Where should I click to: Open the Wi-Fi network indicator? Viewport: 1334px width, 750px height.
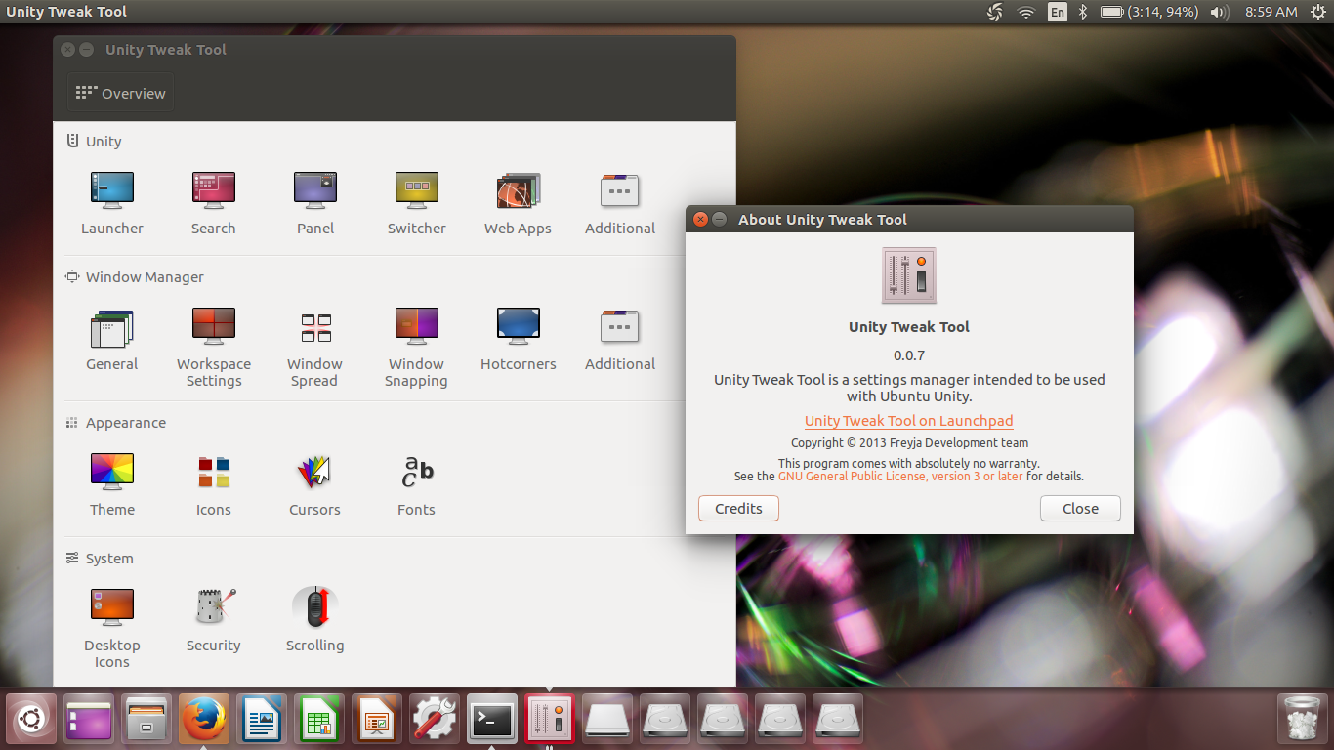pos(1025,12)
